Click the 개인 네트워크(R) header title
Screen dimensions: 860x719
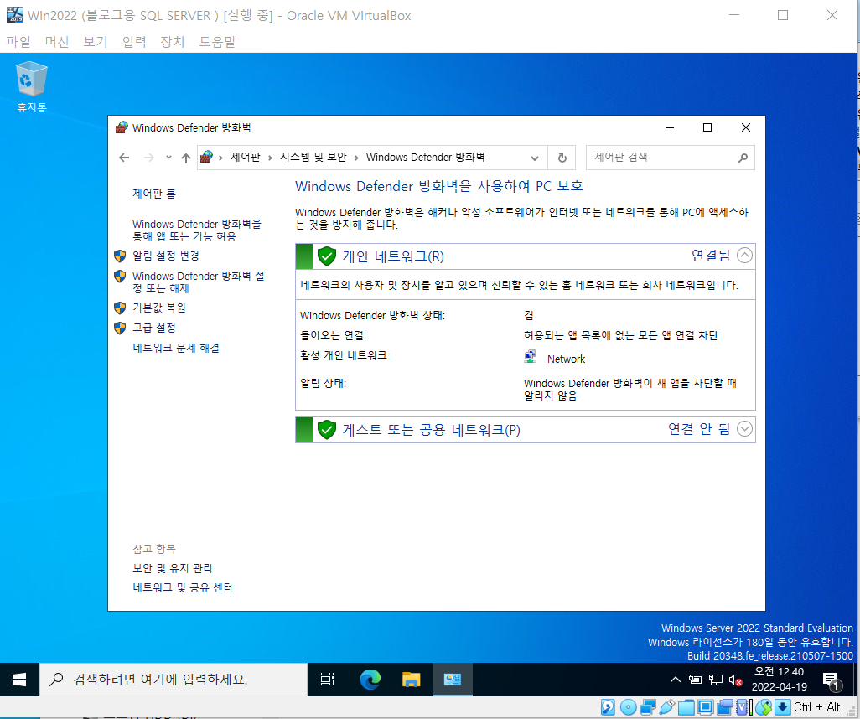[393, 256]
